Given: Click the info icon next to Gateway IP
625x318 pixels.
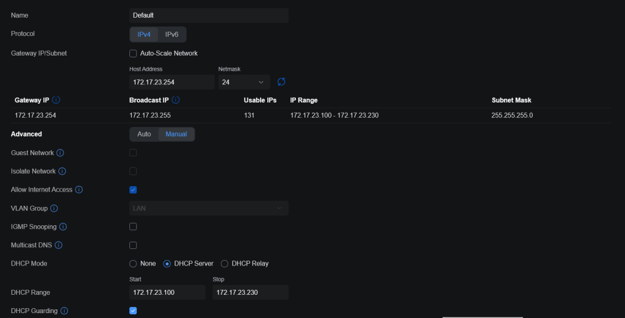Looking at the screenshot, I should tap(57, 100).
